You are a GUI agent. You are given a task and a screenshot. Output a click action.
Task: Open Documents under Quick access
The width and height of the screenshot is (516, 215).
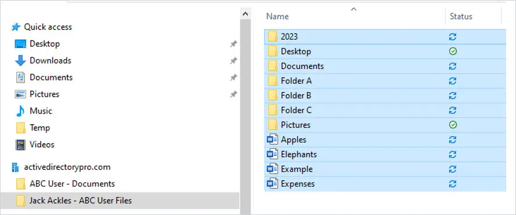(51, 77)
